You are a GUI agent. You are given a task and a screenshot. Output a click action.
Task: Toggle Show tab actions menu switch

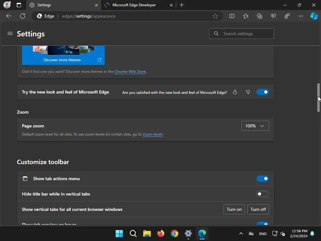tap(262, 179)
